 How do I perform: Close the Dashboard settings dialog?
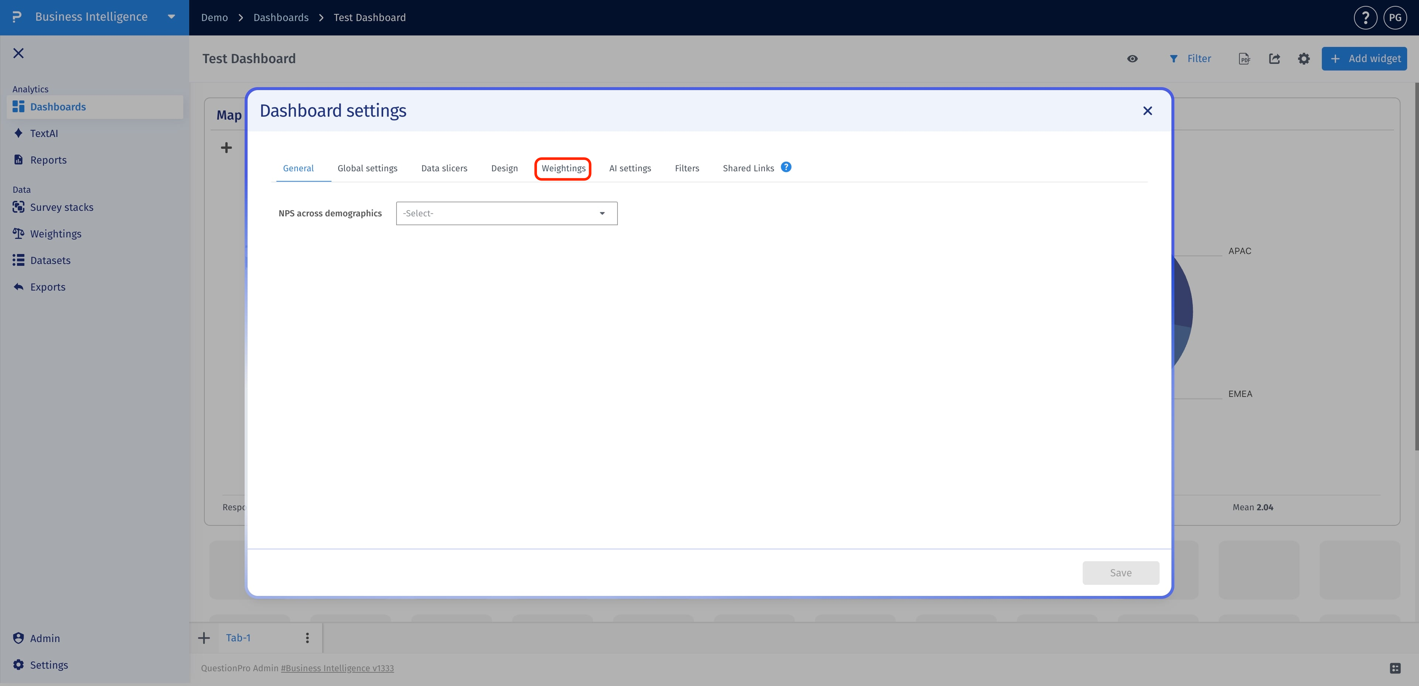[x=1147, y=111]
